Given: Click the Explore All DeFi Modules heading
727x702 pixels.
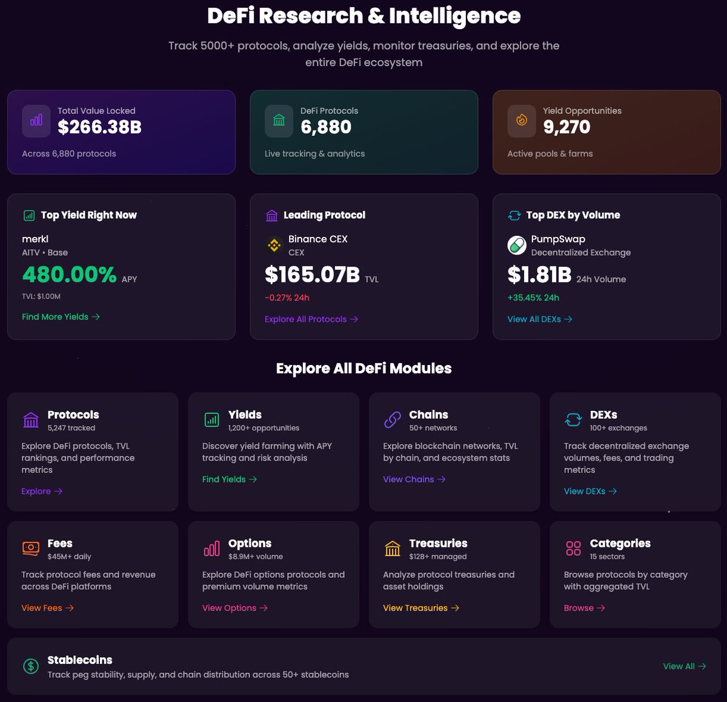Looking at the screenshot, I should pos(363,369).
